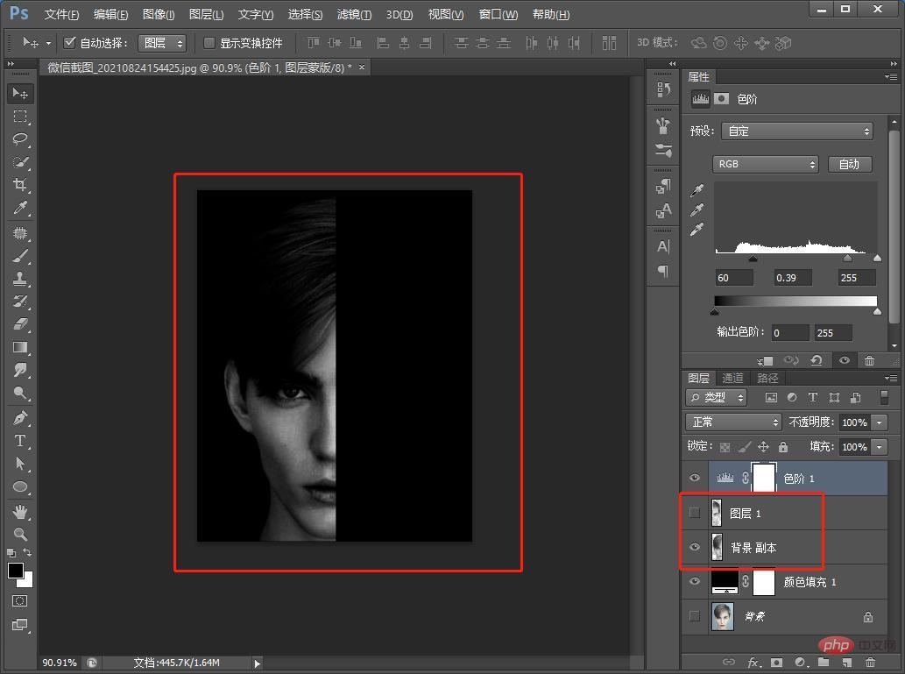Enable Show Transform Controls checkbox
The image size is (905, 674).
pos(209,43)
